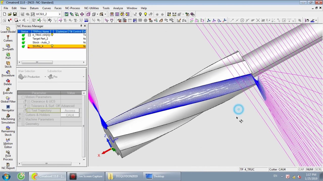Show Remaining Stock from sidebar
This screenshot has width=323, height=181.
8,131
